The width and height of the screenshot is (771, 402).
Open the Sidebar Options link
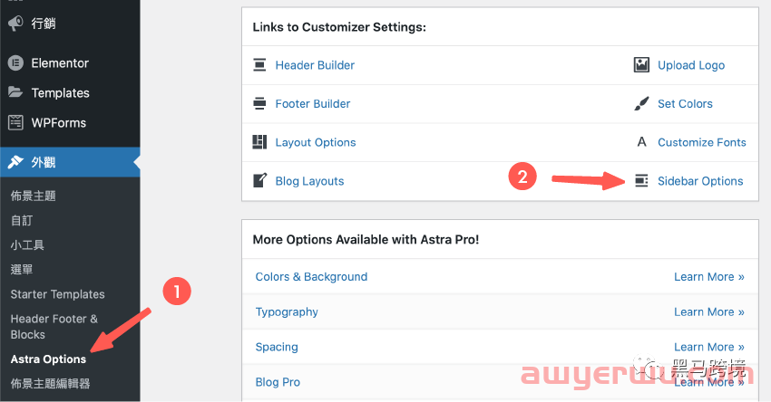click(700, 181)
